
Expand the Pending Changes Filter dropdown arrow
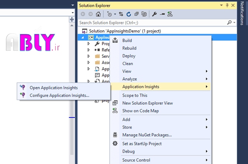point(115,14)
